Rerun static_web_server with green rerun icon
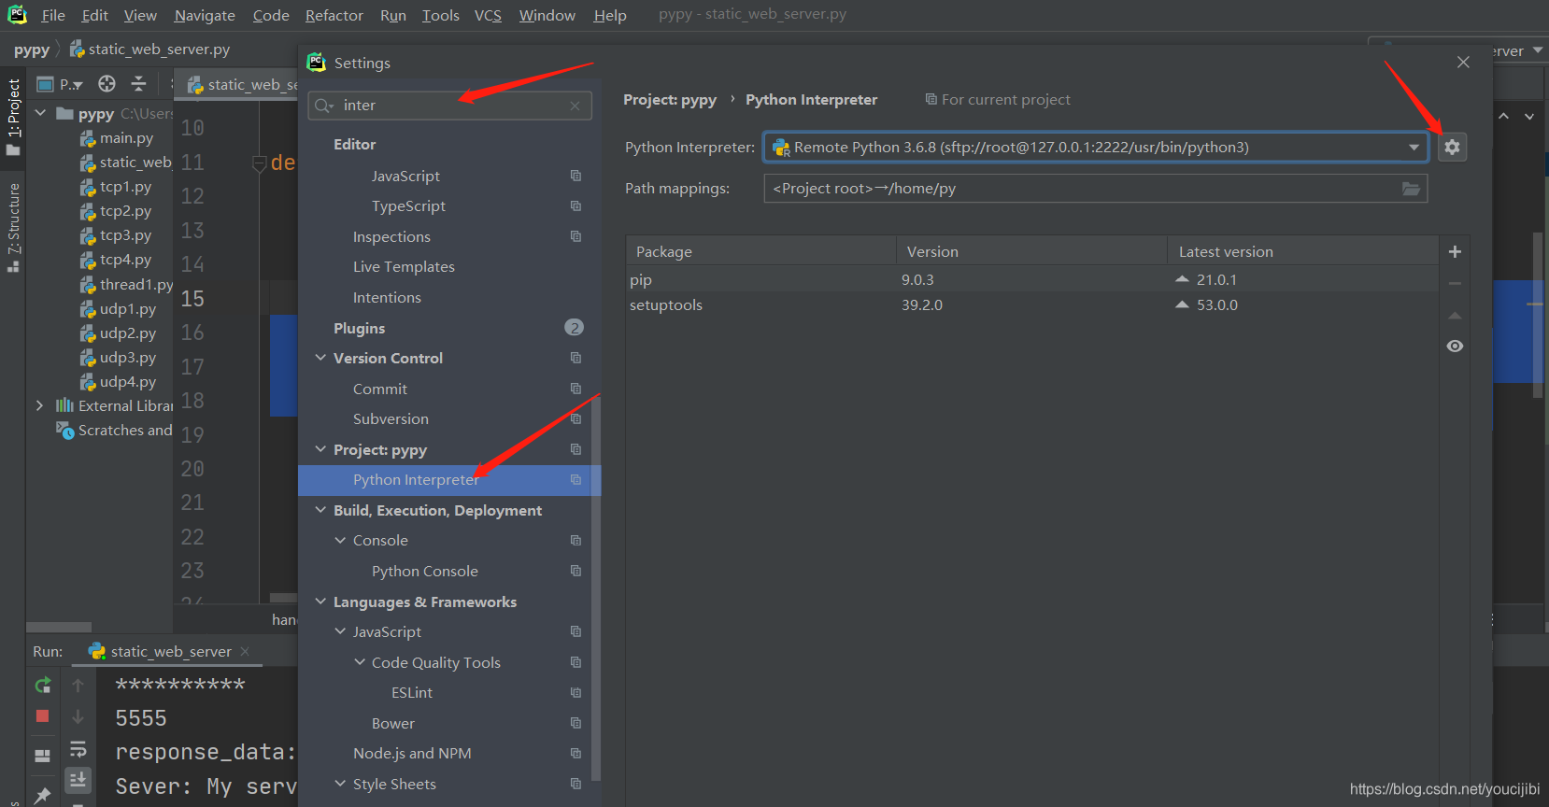The image size is (1549, 807). [x=43, y=685]
